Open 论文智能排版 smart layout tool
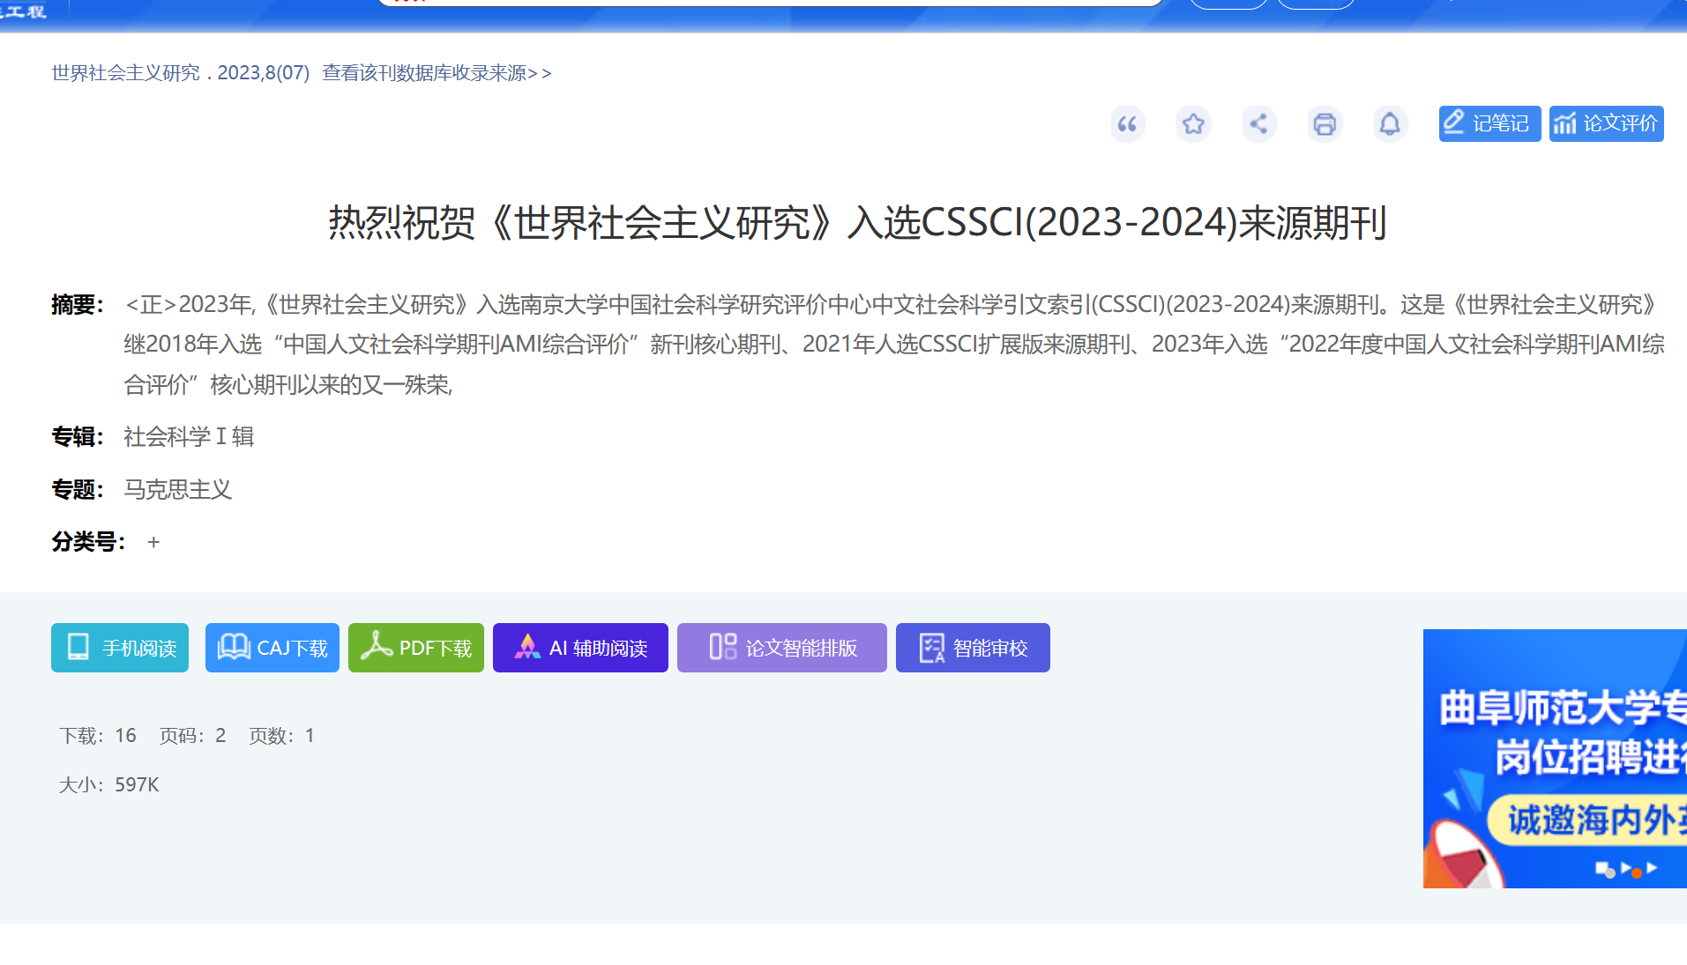 [781, 648]
